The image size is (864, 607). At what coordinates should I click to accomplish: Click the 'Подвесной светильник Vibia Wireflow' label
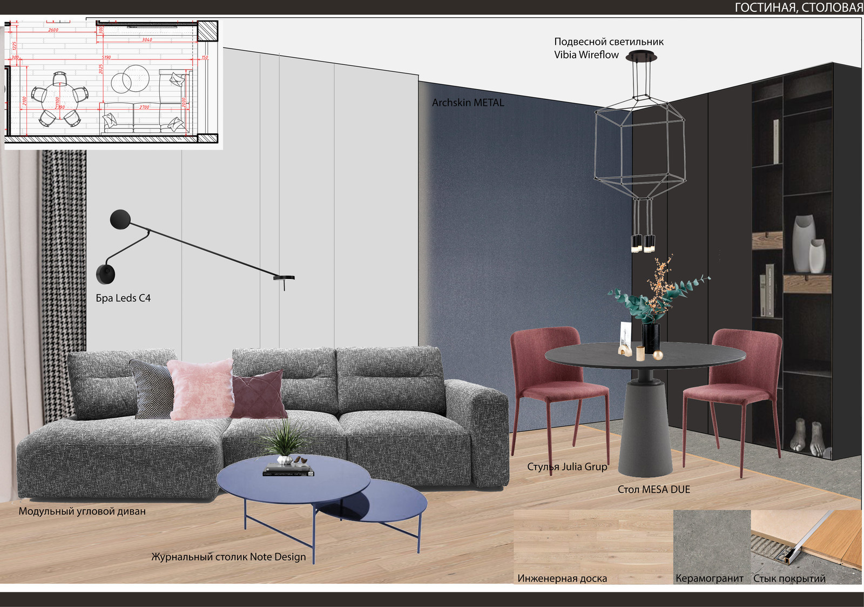pos(608,48)
